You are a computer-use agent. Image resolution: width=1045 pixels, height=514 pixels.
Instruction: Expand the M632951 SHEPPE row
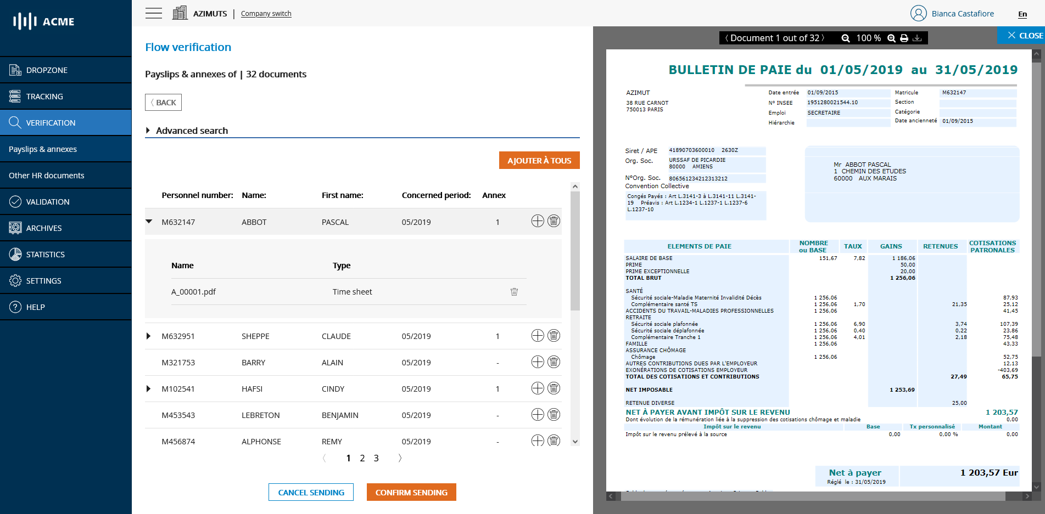point(148,336)
